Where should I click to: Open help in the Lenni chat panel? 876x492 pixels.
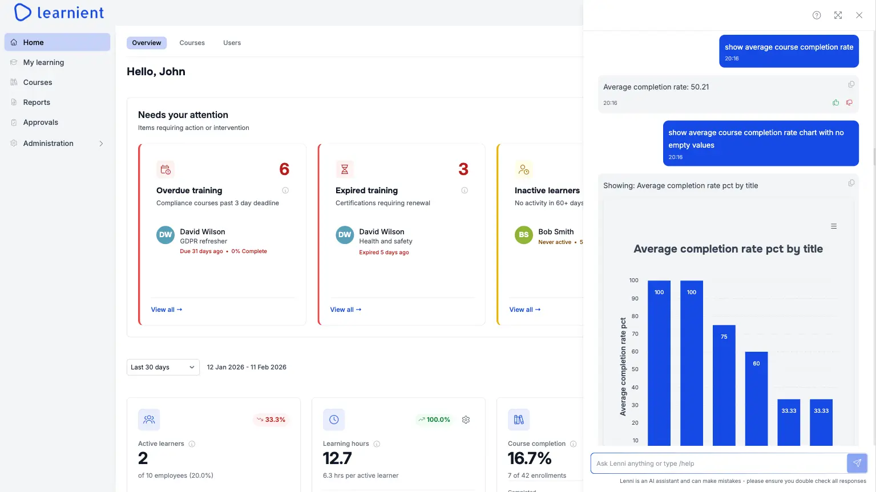(816, 15)
